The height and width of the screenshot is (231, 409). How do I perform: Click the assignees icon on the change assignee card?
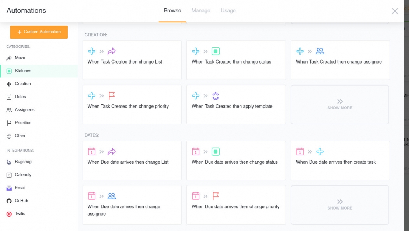tap(319, 51)
